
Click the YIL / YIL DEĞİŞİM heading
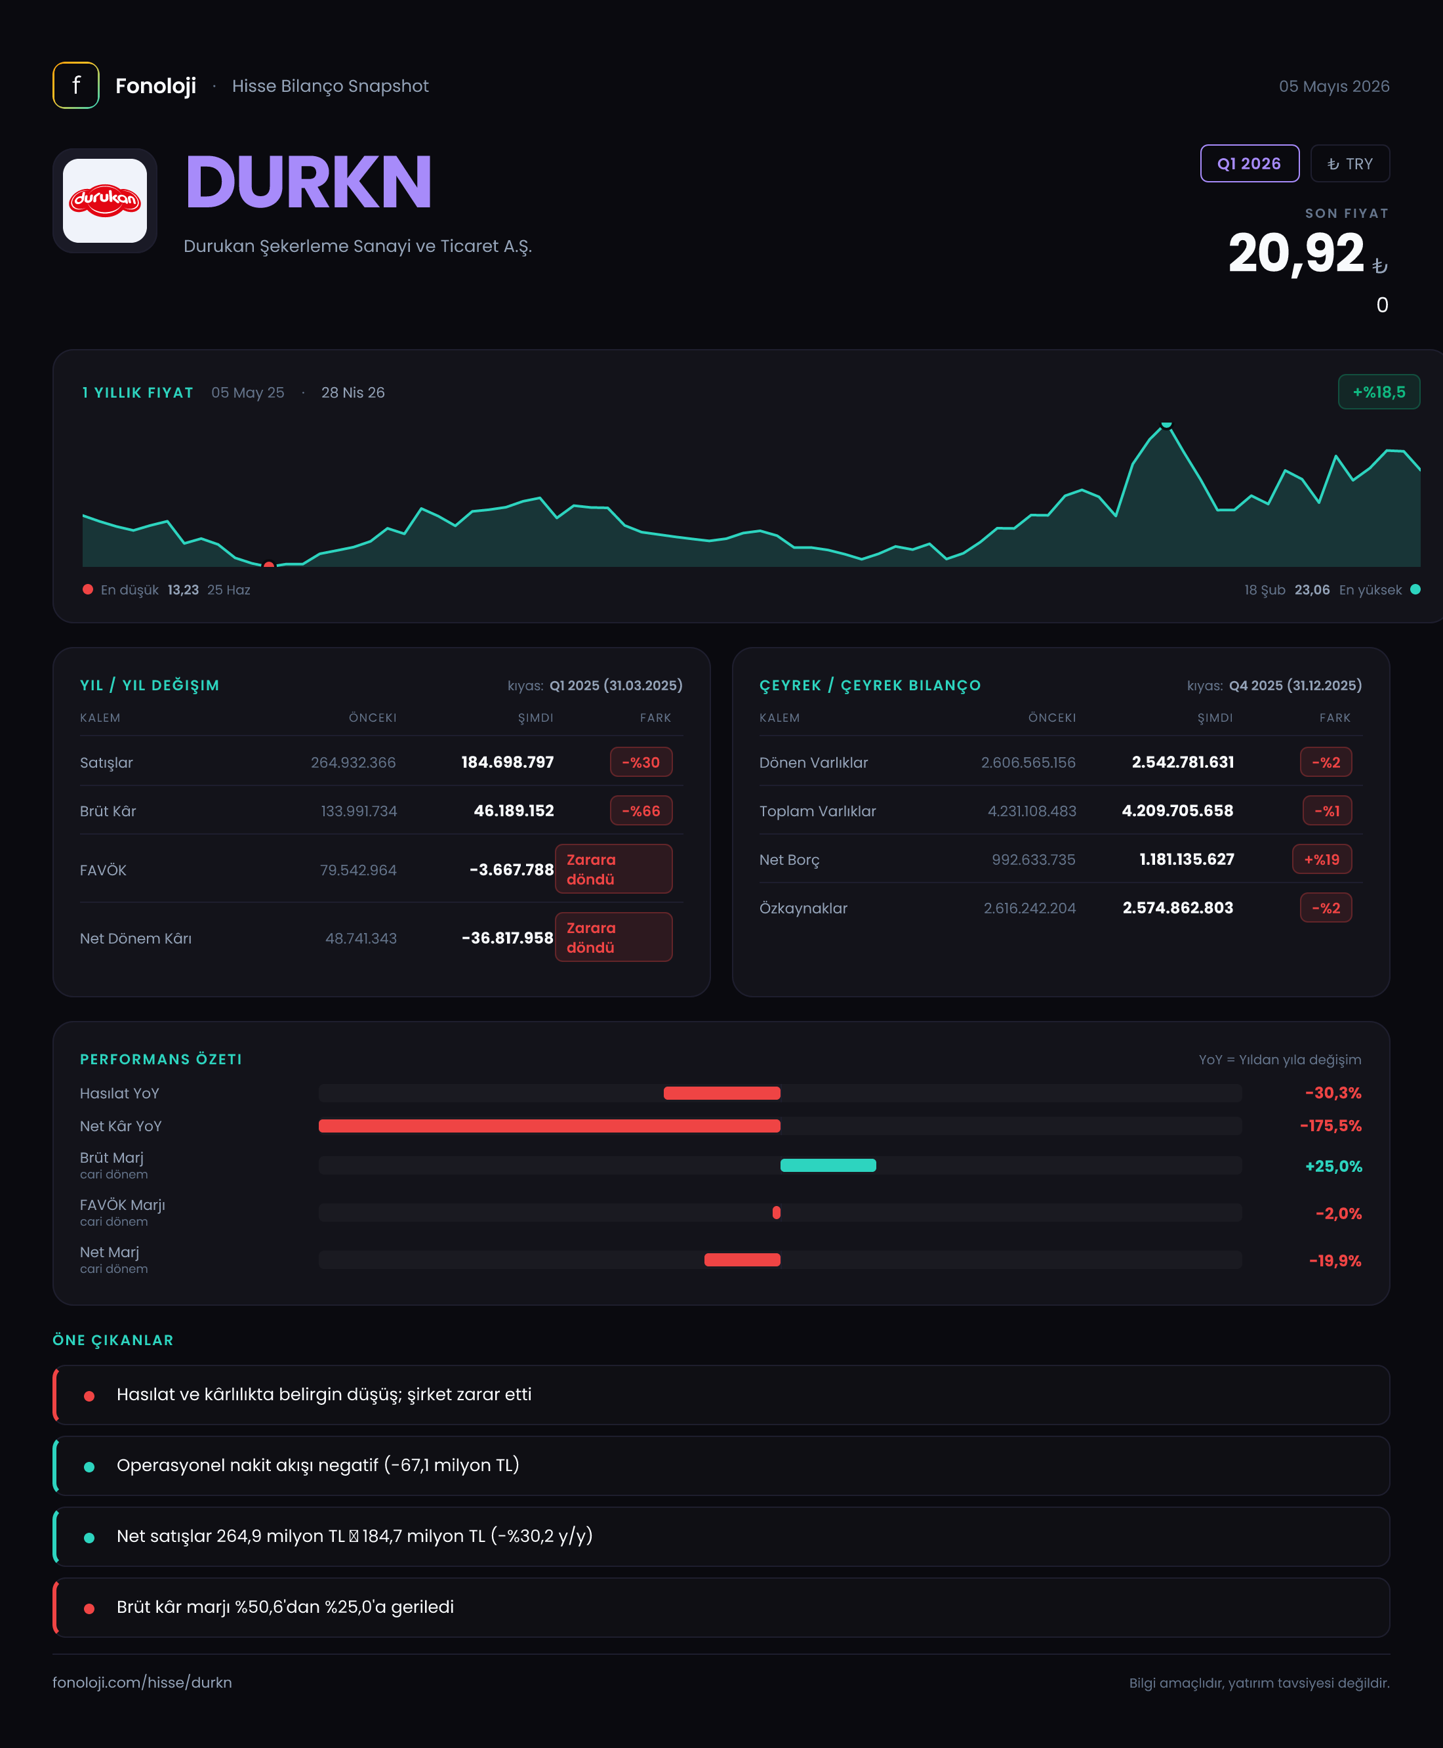click(150, 685)
